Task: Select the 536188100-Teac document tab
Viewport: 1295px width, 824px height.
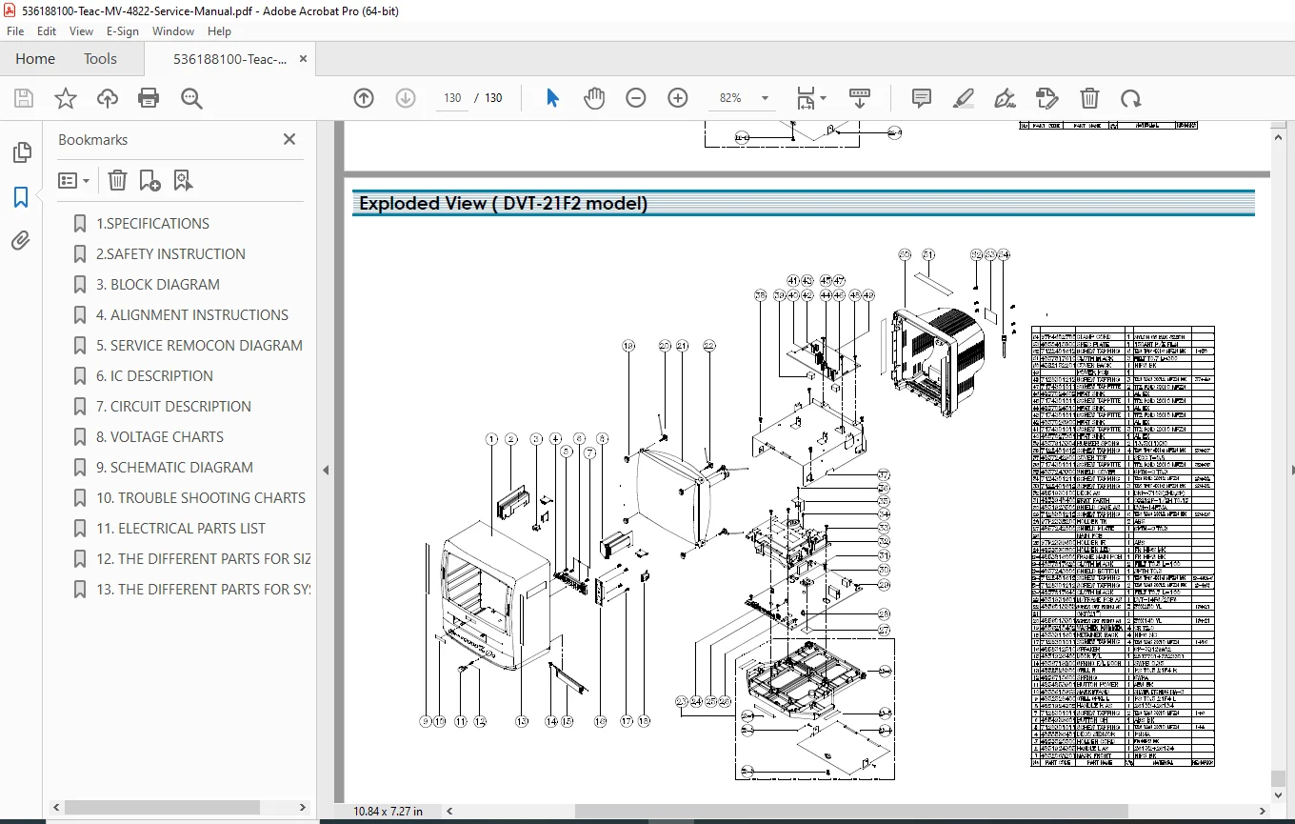Action: 229,59
